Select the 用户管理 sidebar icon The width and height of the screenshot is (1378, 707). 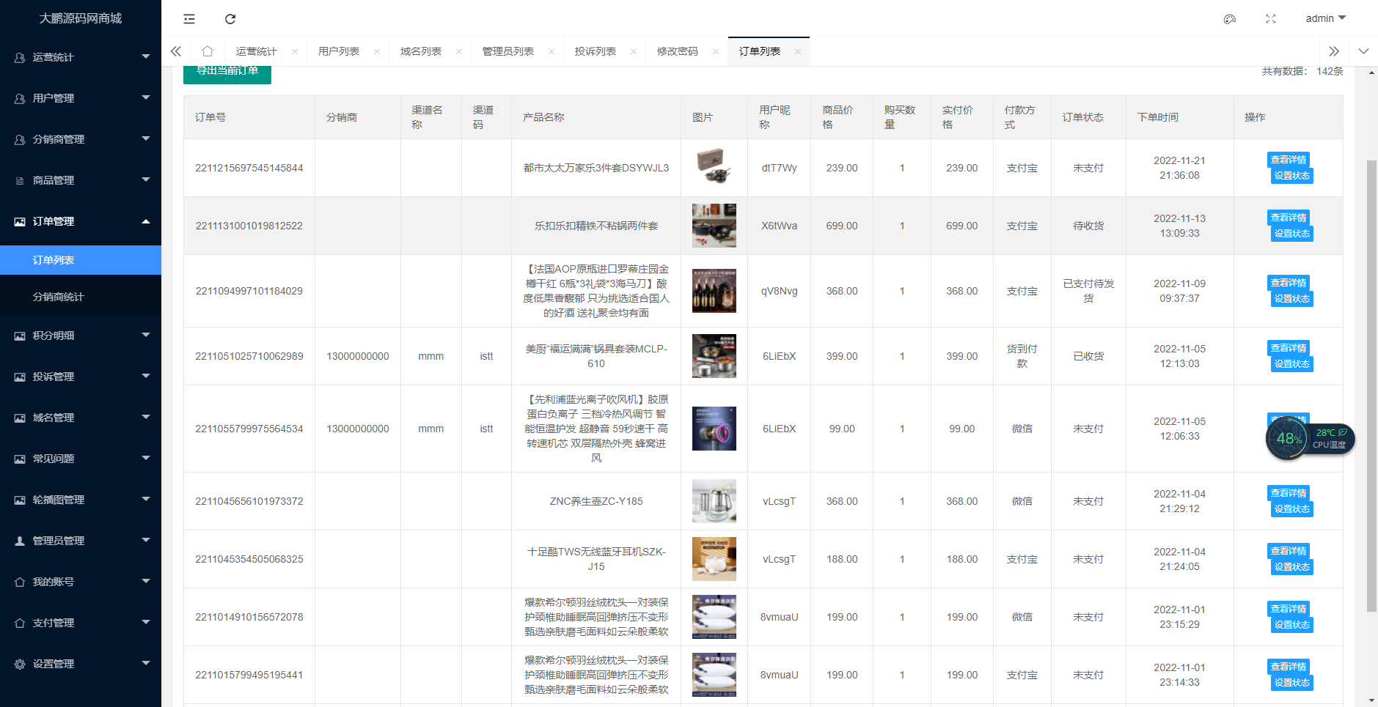18,97
